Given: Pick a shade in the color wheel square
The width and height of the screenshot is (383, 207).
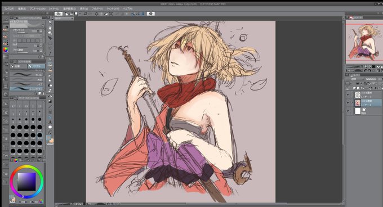Looking at the screenshot, I should tap(26, 182).
